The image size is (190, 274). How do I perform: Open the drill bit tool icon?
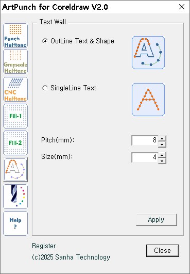pyautogui.click(x=15, y=197)
